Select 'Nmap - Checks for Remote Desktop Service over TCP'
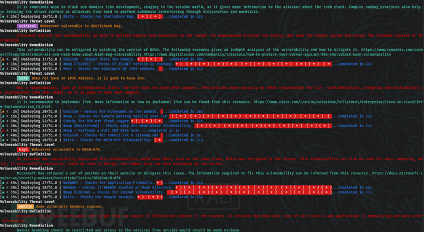 click(115, 116)
